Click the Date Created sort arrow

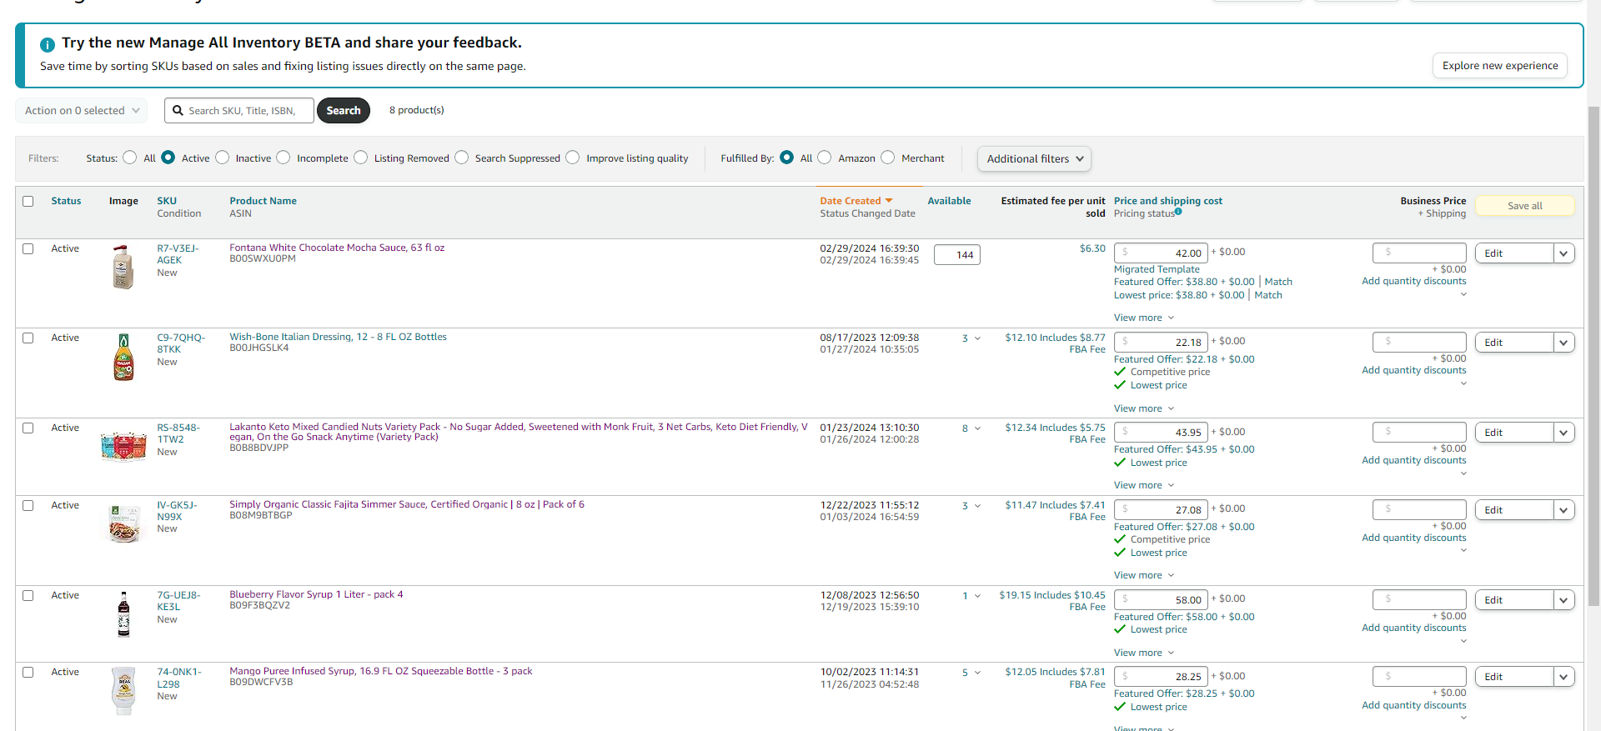(x=889, y=201)
